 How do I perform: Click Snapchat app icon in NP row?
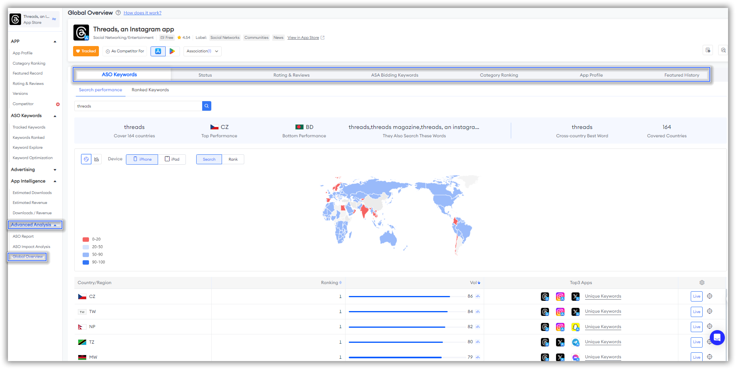click(x=576, y=327)
